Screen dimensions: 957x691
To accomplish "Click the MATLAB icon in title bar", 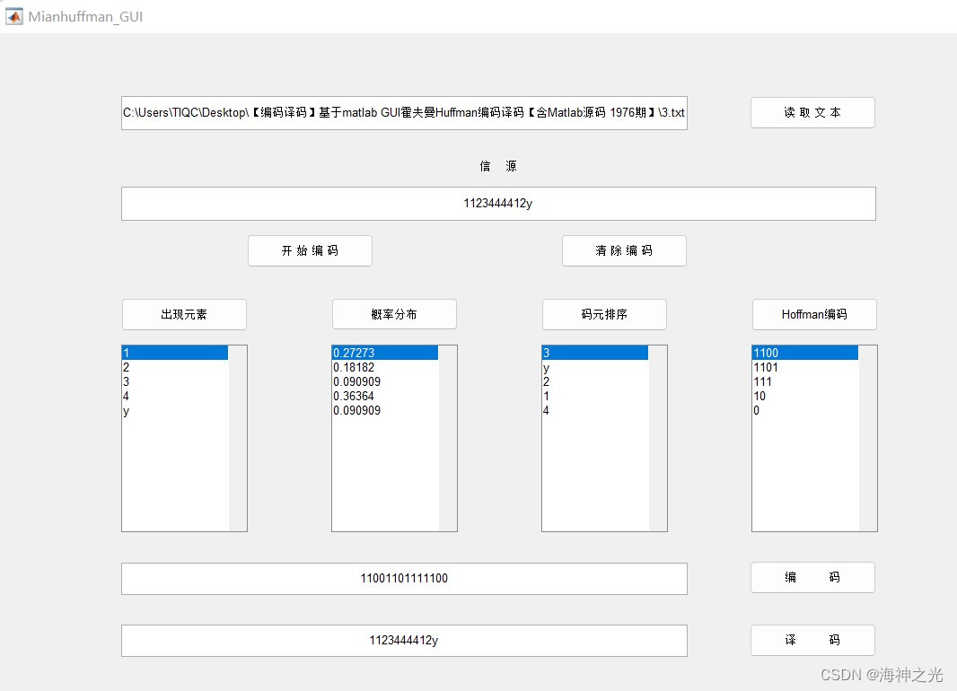I will point(14,16).
